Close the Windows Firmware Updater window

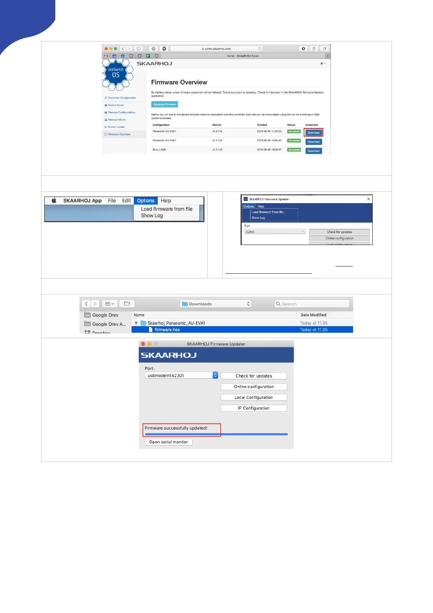tap(368, 199)
